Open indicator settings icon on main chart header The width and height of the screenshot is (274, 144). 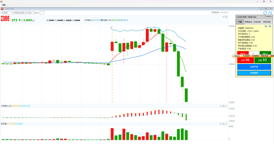pyautogui.click(x=224, y=17)
